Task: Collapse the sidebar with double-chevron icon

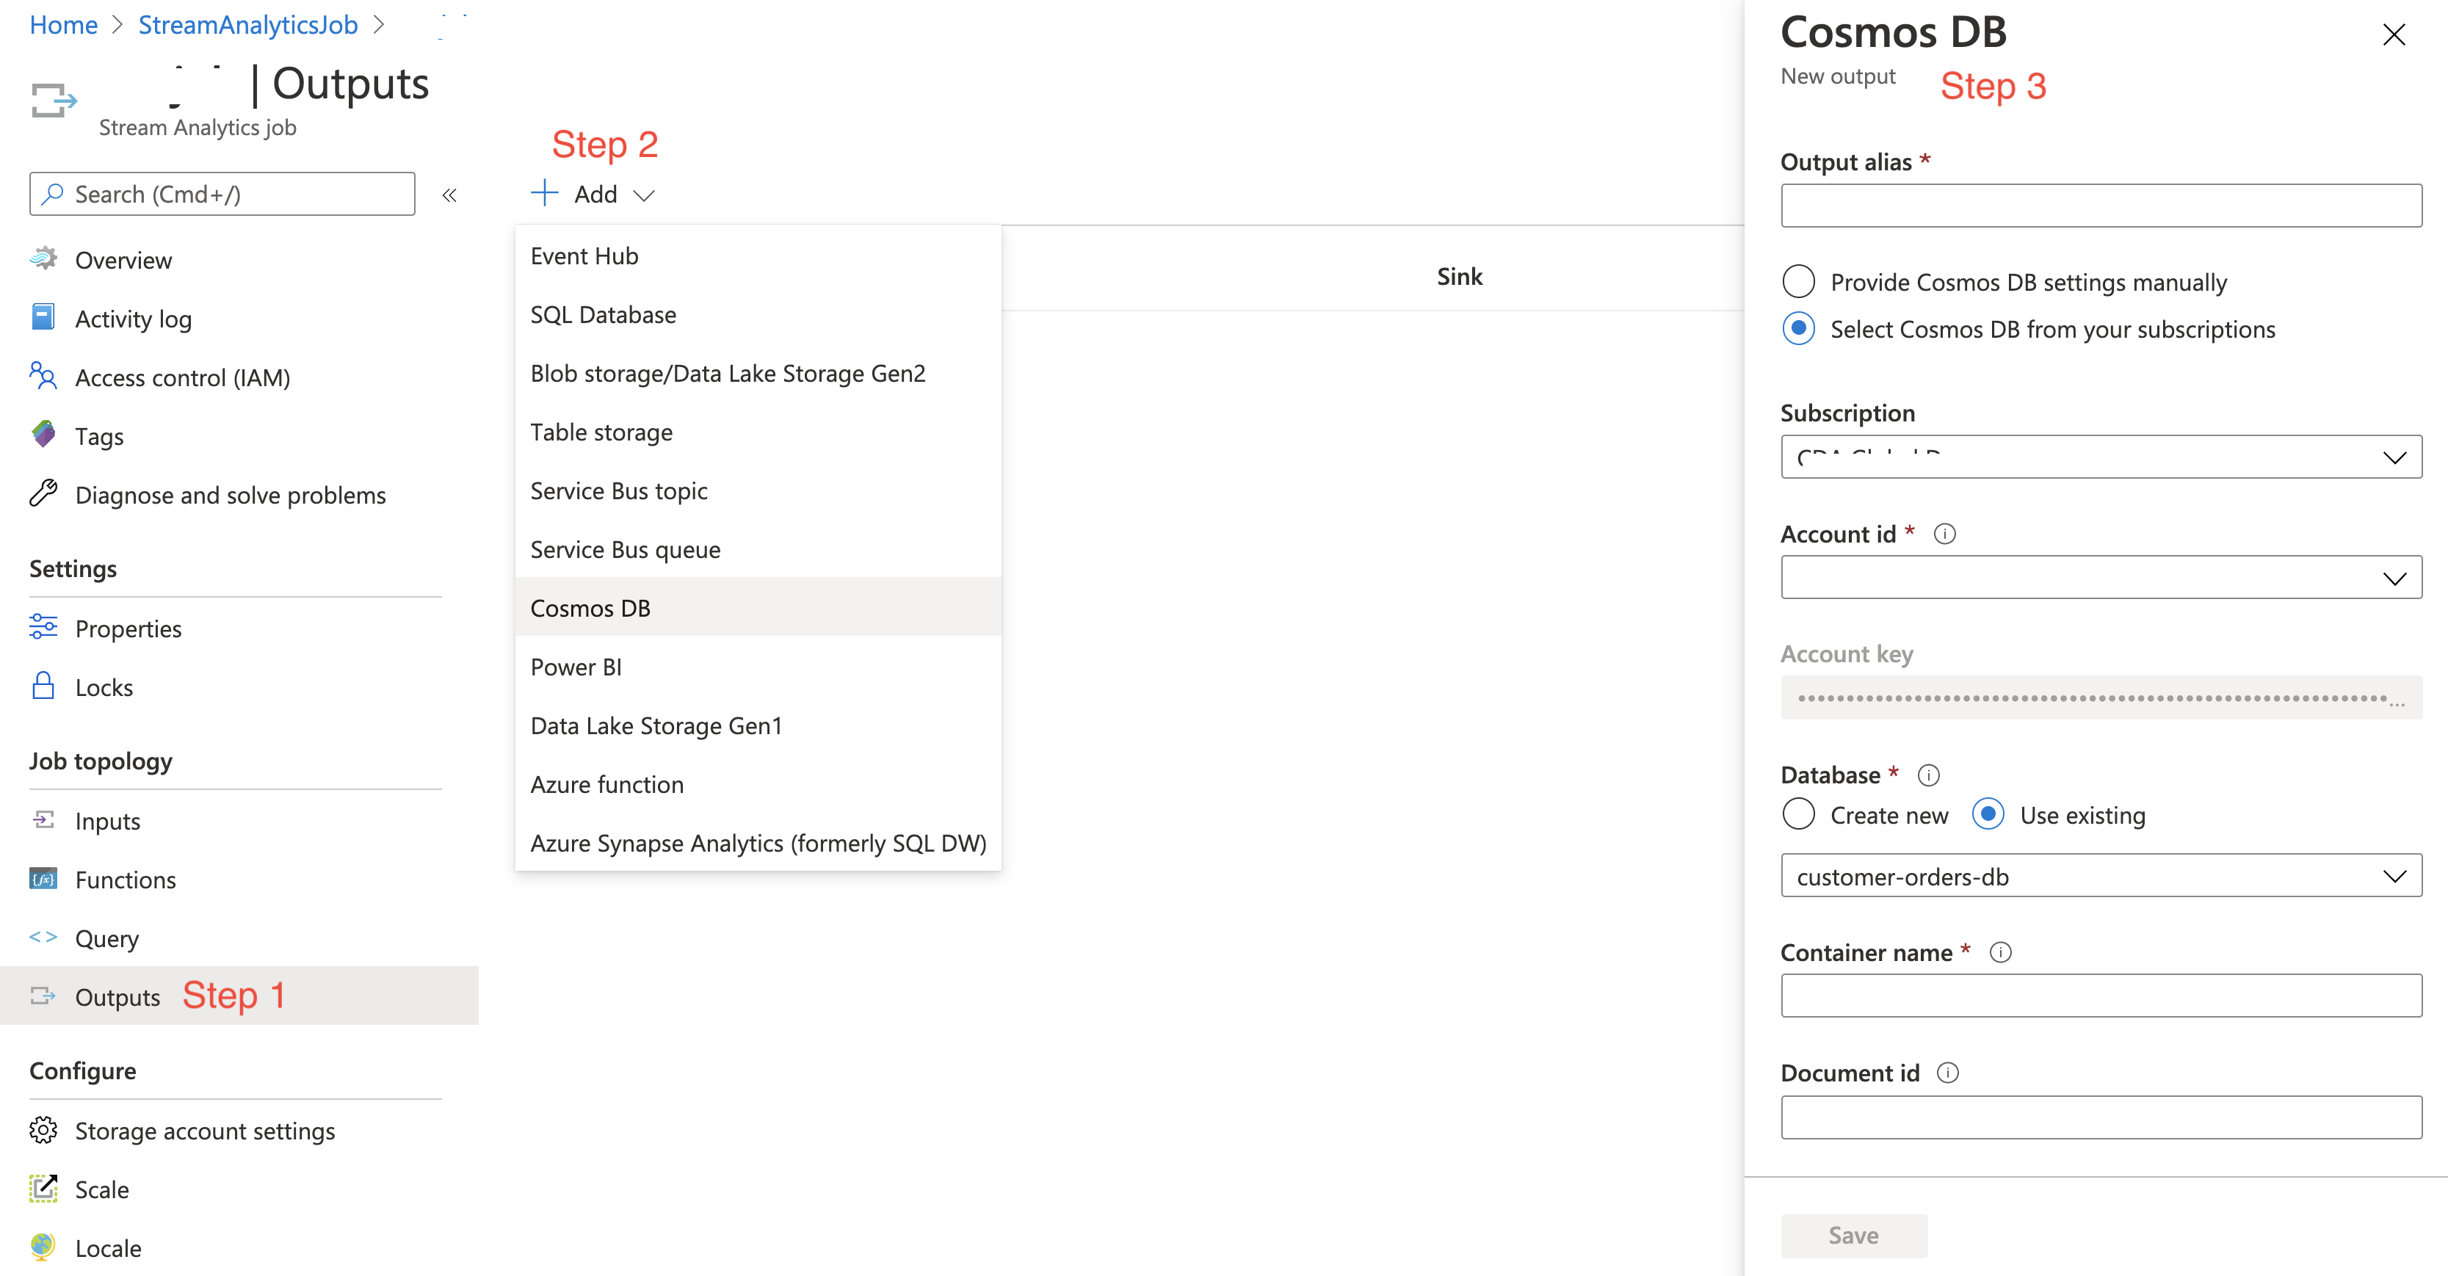Action: pyautogui.click(x=449, y=195)
